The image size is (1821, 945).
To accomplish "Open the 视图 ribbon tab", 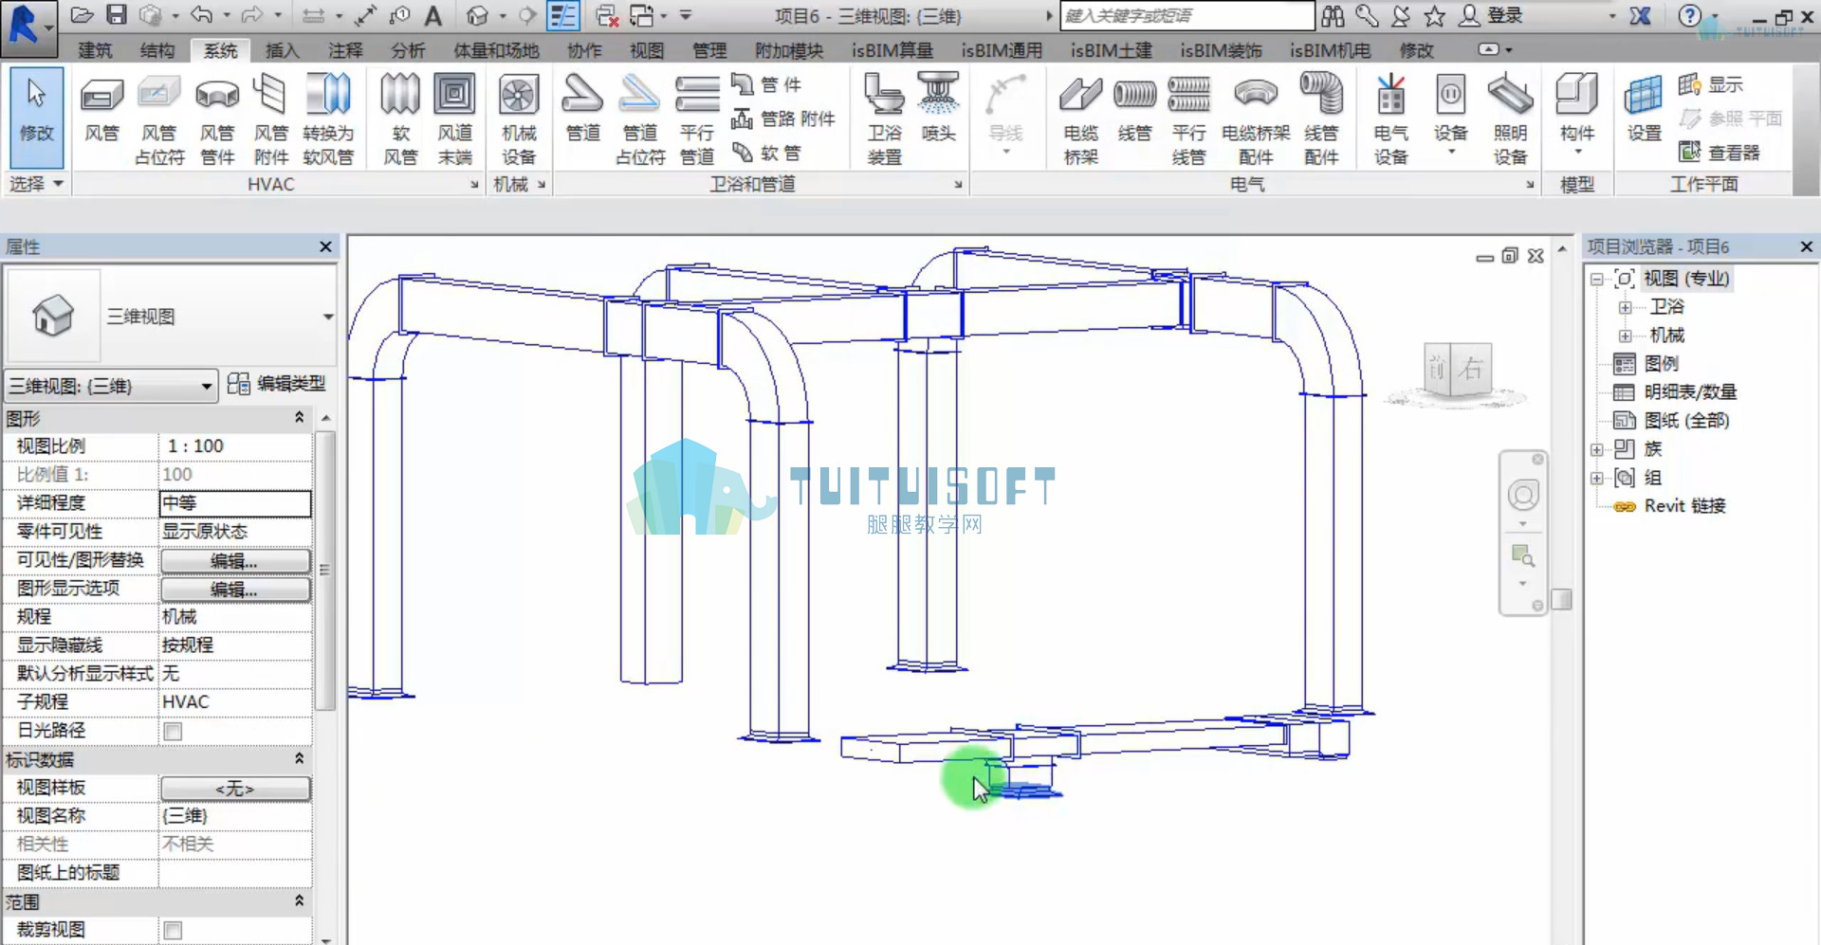I will (x=646, y=50).
